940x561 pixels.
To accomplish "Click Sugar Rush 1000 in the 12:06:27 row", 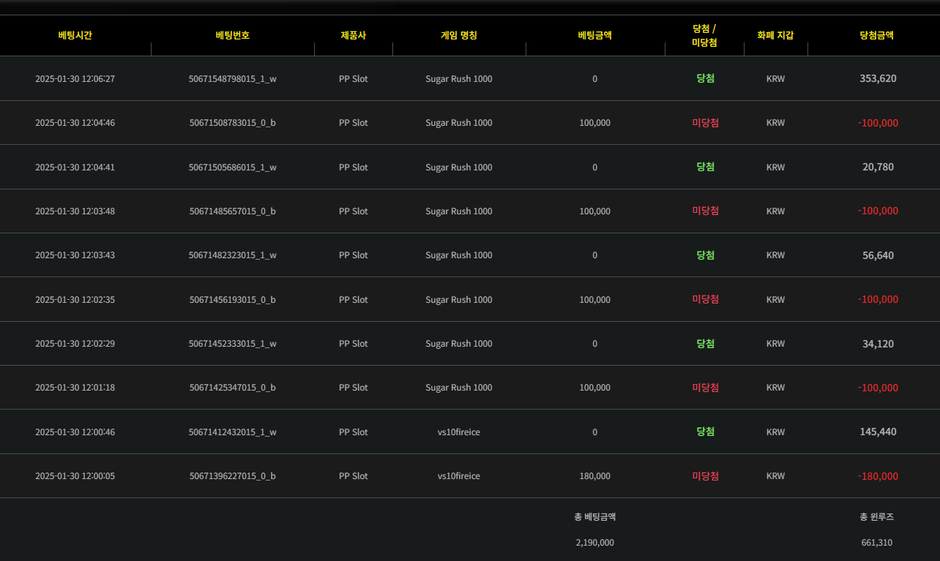I will pos(459,79).
